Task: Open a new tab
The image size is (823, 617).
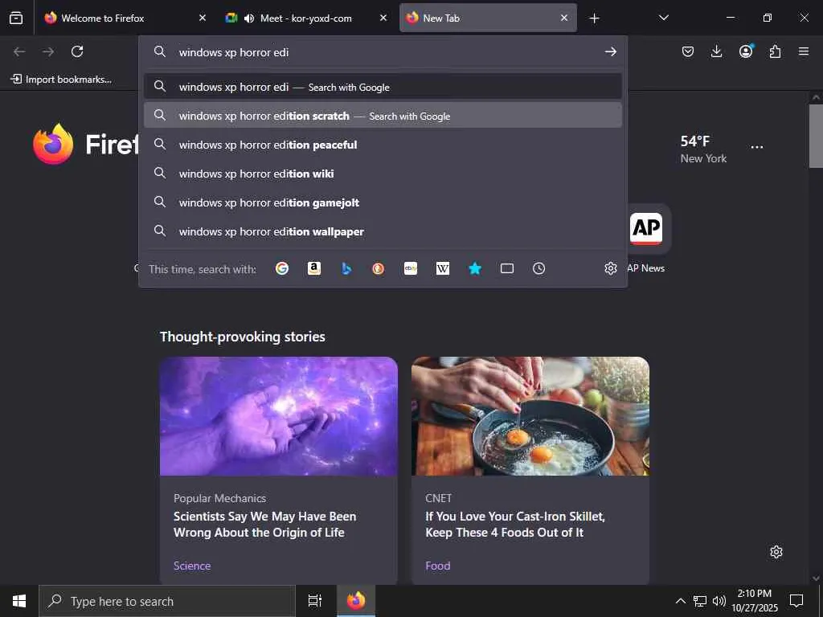Action: pyautogui.click(x=594, y=18)
